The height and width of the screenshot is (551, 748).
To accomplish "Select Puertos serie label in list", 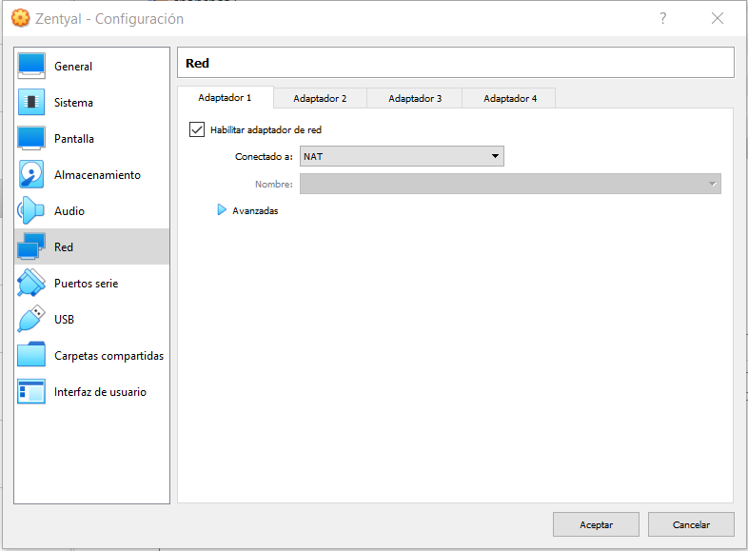I will pos(86,284).
